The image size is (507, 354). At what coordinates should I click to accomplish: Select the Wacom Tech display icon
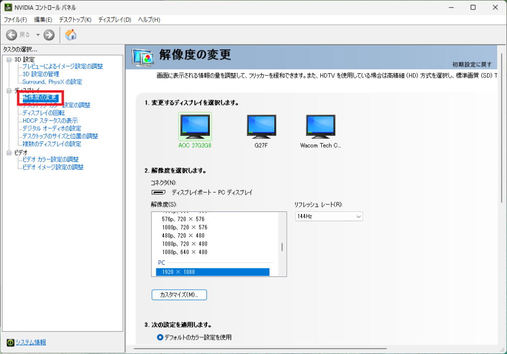(320, 127)
